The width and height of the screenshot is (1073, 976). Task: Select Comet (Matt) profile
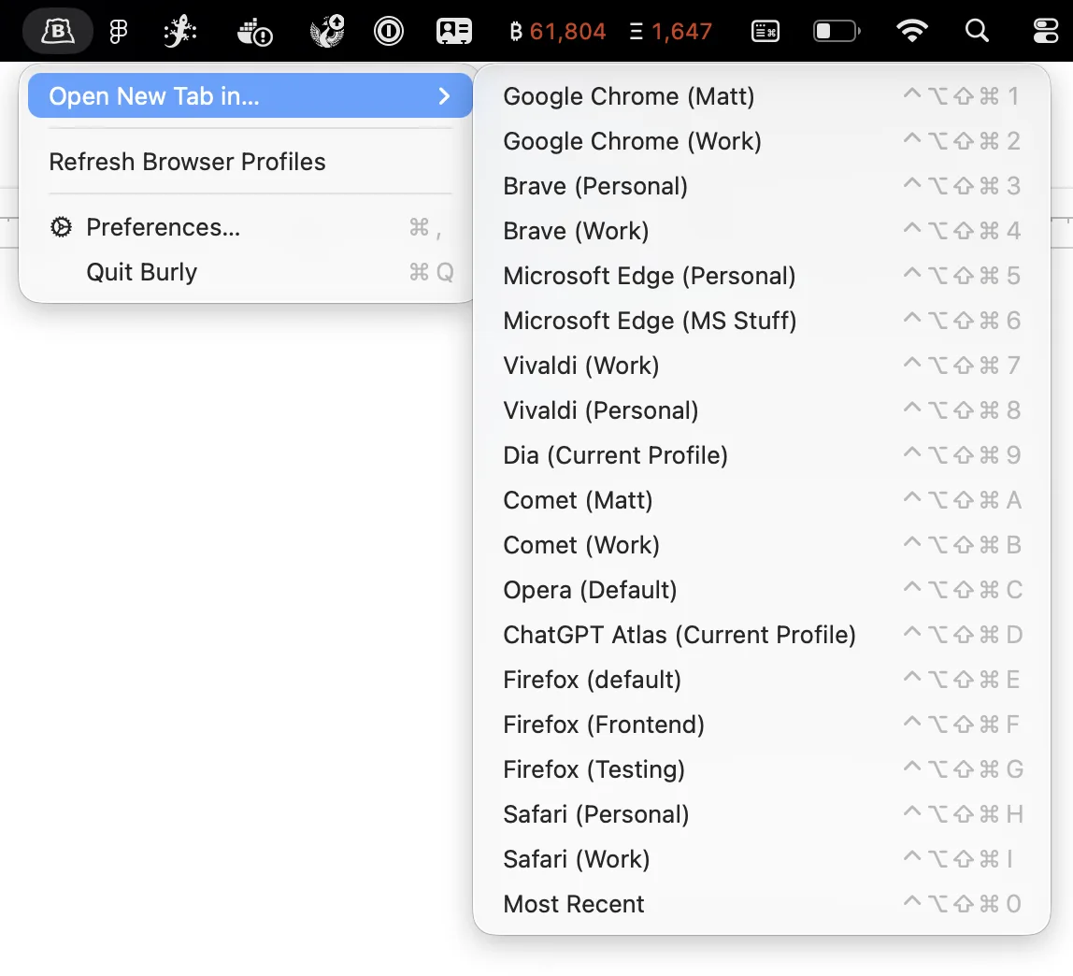tap(762, 500)
